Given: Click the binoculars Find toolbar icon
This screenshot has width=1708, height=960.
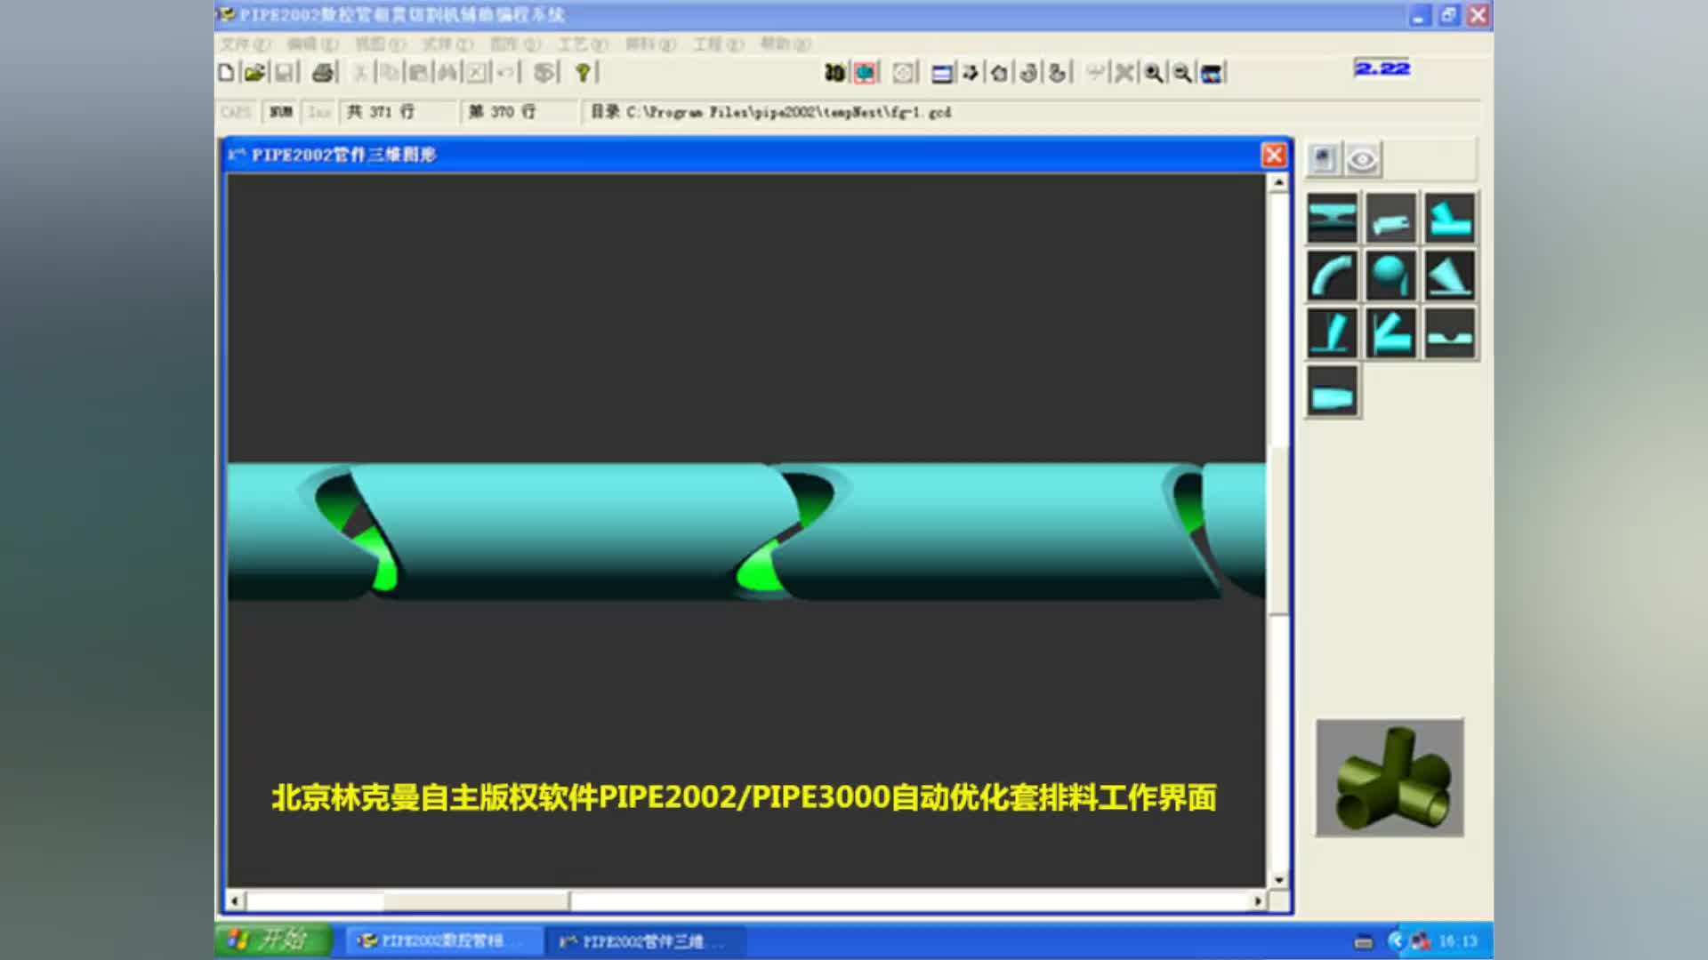Looking at the screenshot, I should 447,73.
